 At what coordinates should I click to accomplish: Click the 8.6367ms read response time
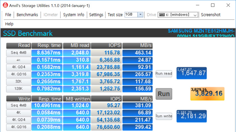pos(47,53)
